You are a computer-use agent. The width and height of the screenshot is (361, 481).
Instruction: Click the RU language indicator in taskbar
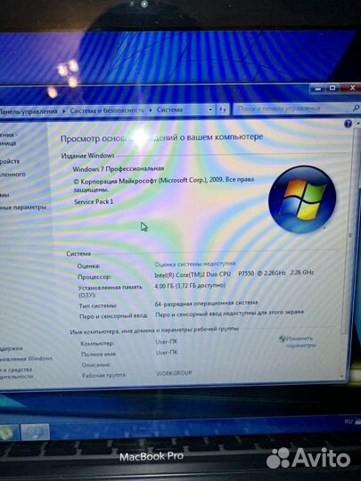(x=349, y=422)
